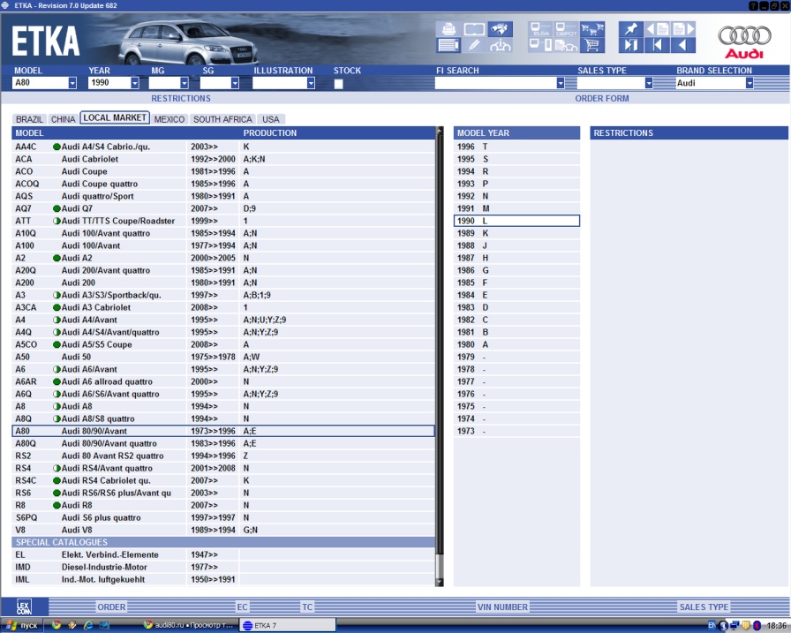
Task: Click the pushpin icon
Action: point(633,28)
